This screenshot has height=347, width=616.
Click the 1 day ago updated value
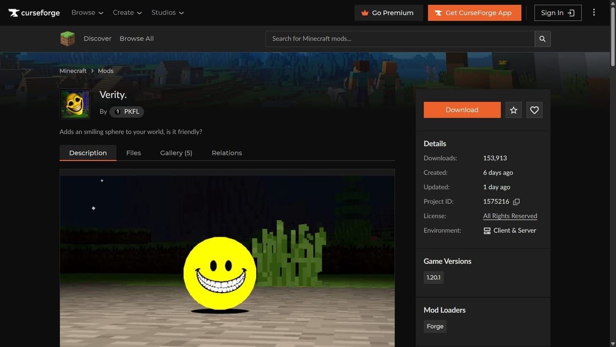496,187
